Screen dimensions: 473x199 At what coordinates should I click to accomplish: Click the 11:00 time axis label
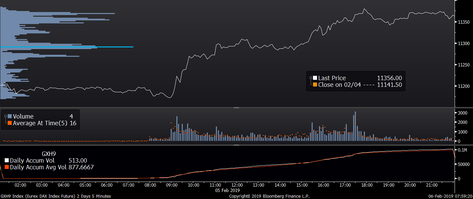(x=215, y=185)
